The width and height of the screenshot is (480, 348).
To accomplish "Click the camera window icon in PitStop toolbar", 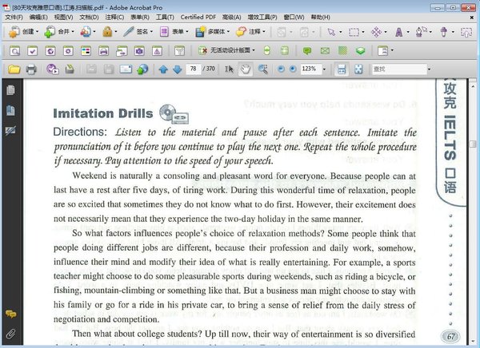I will (139, 51).
